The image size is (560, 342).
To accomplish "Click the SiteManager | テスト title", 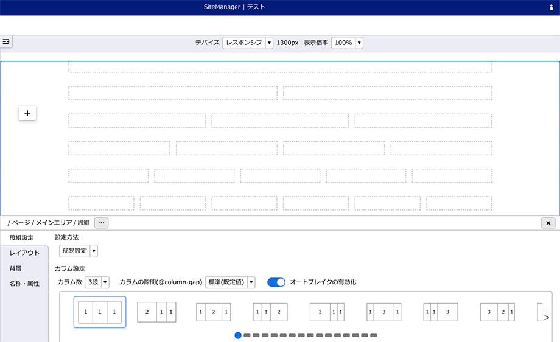I will 234,7.
